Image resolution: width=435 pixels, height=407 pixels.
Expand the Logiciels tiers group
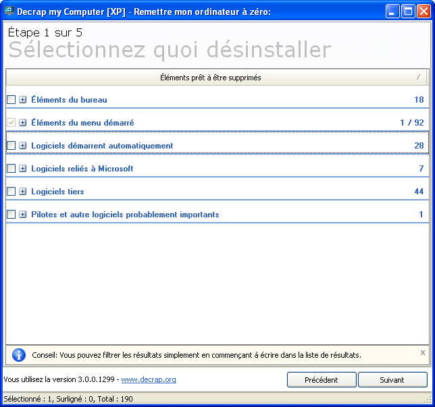coord(23,191)
